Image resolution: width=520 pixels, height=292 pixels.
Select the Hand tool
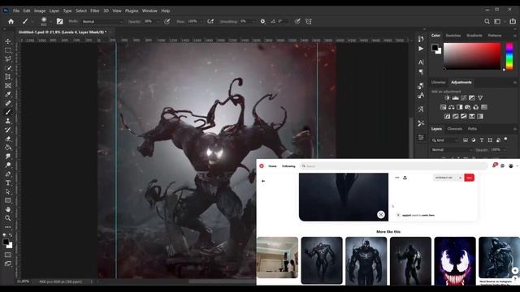coord(8,209)
